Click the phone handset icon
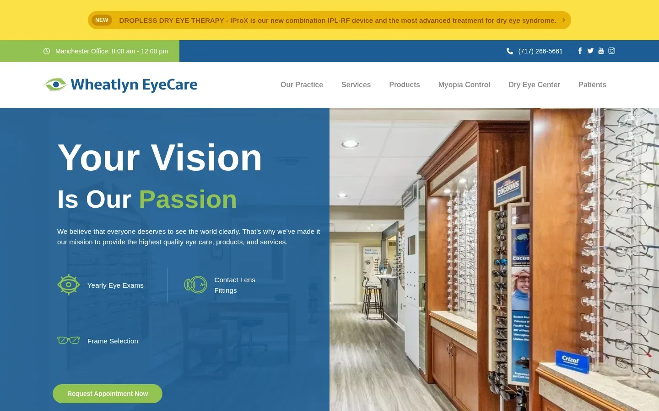 click(x=510, y=51)
